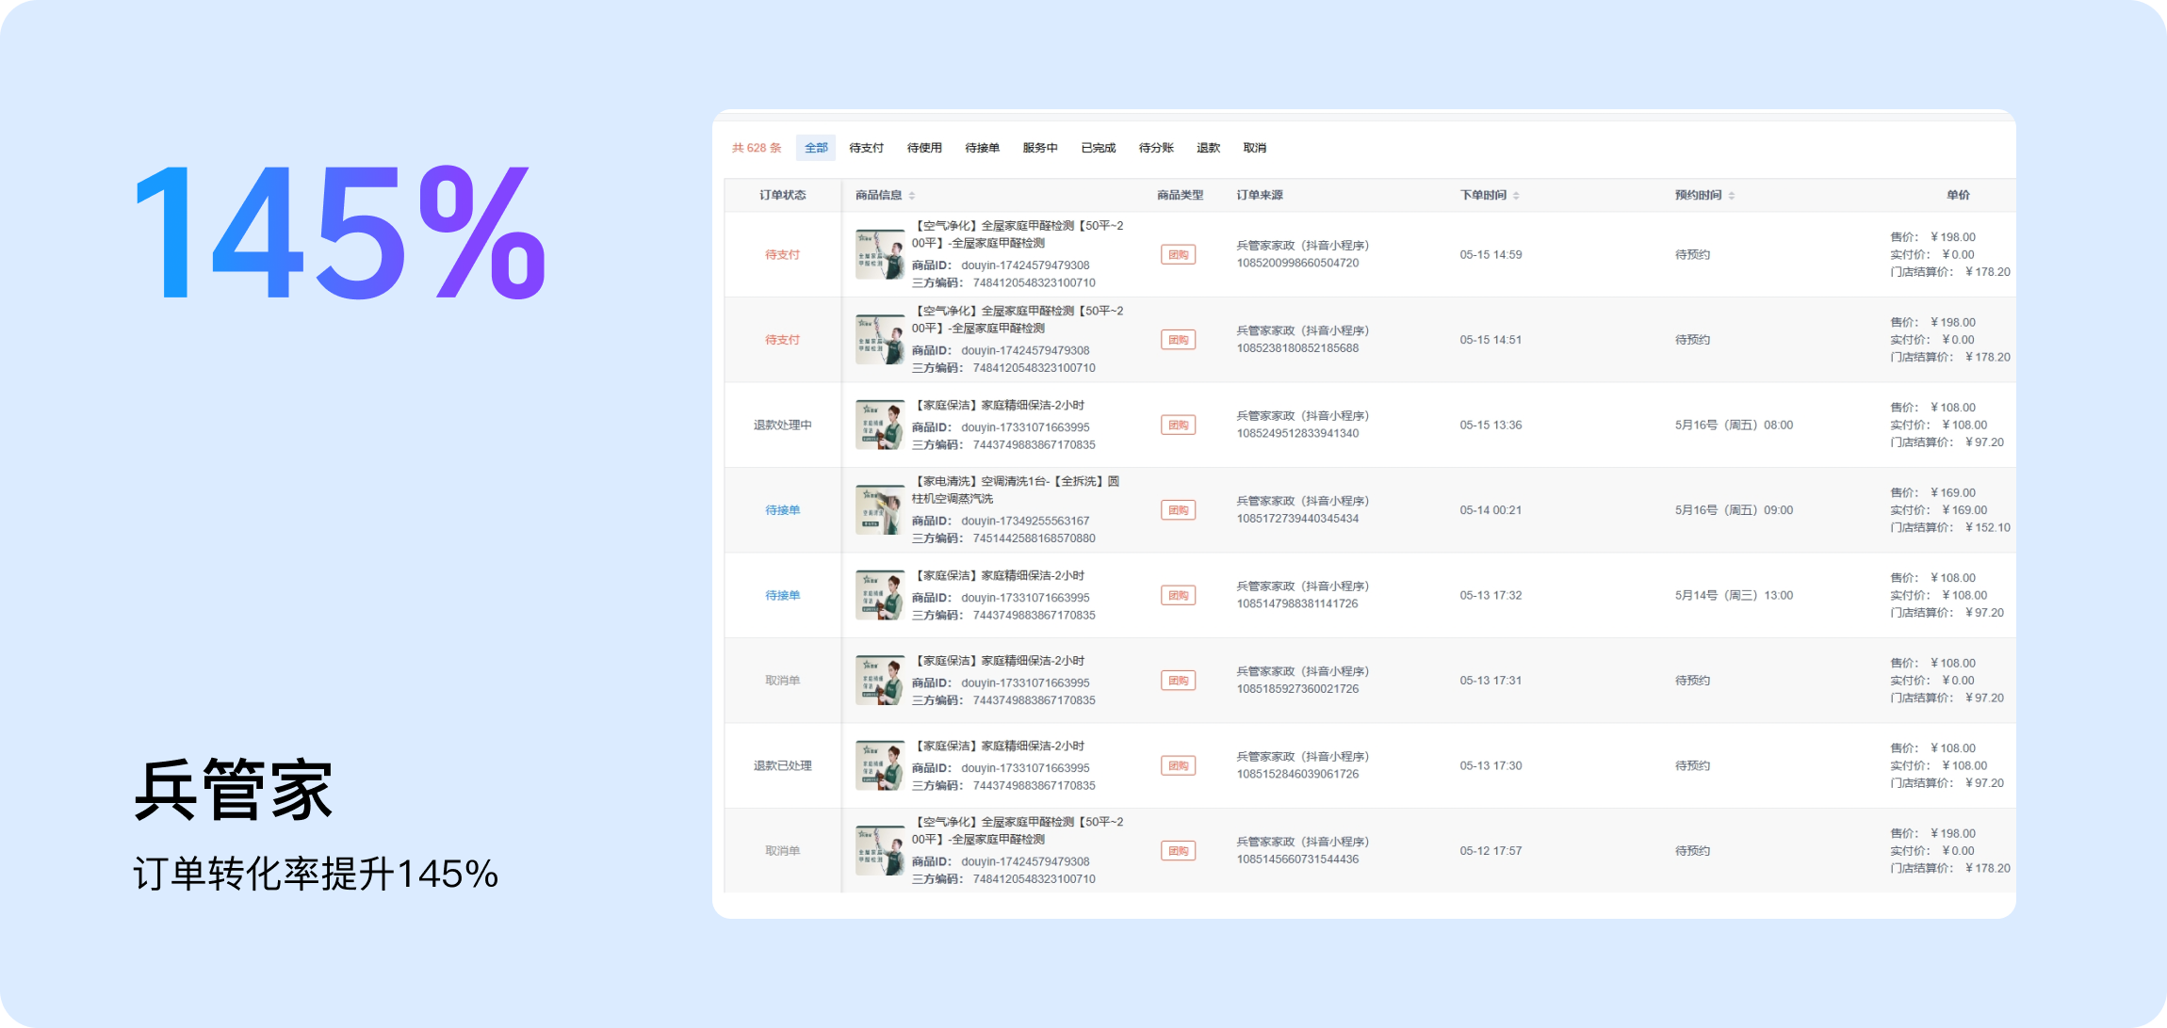This screenshot has width=2167, height=1028.
Task: Switch to the 待支付 tab
Action: (x=866, y=148)
